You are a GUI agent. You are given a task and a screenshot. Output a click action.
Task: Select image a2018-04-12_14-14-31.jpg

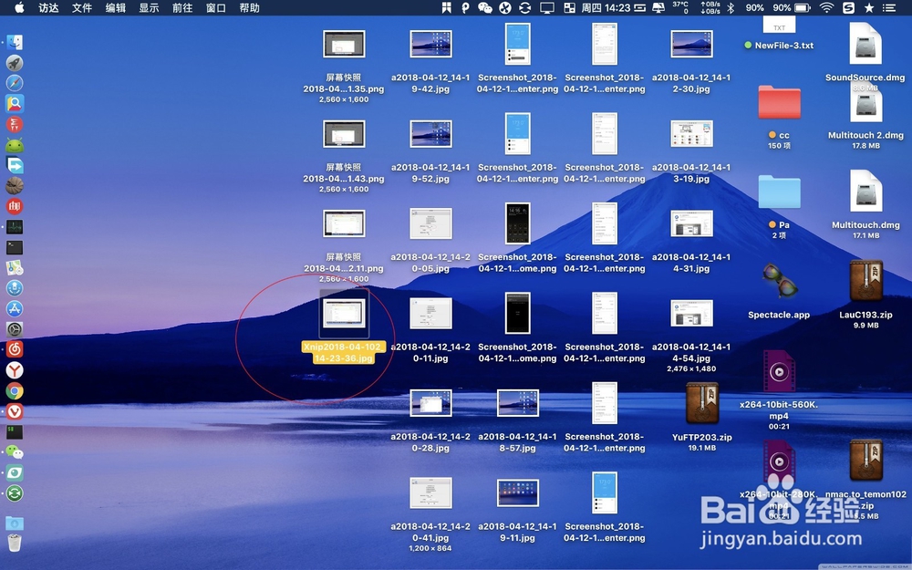click(x=691, y=224)
